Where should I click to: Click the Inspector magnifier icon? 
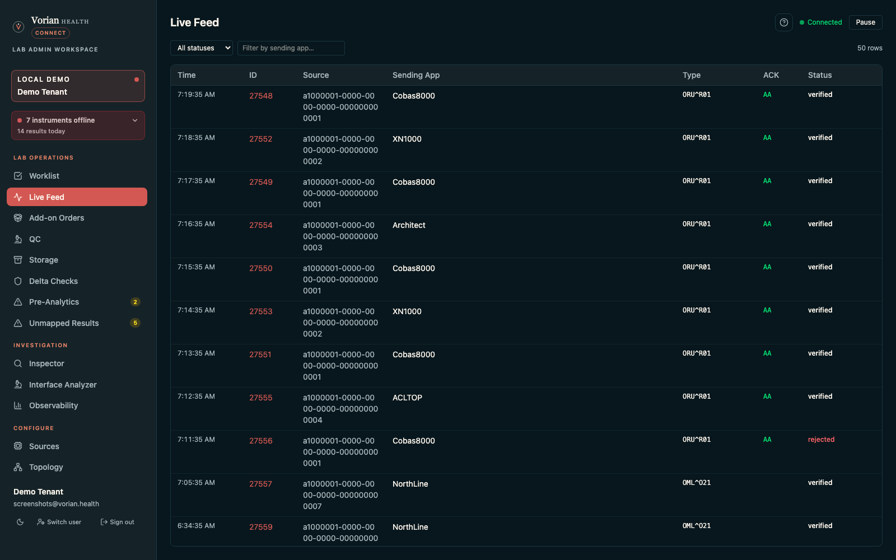click(18, 363)
